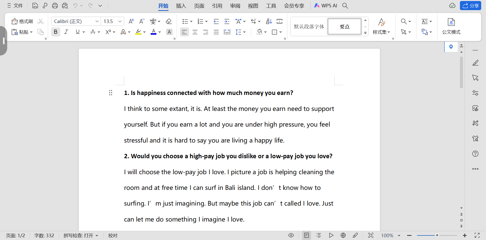Click the Distributed alignment icon
This screenshot has height=240, width=486.
tap(227, 32)
